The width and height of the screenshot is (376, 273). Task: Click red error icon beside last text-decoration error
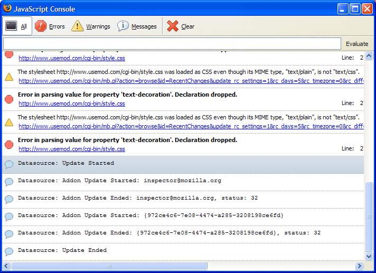[9, 144]
